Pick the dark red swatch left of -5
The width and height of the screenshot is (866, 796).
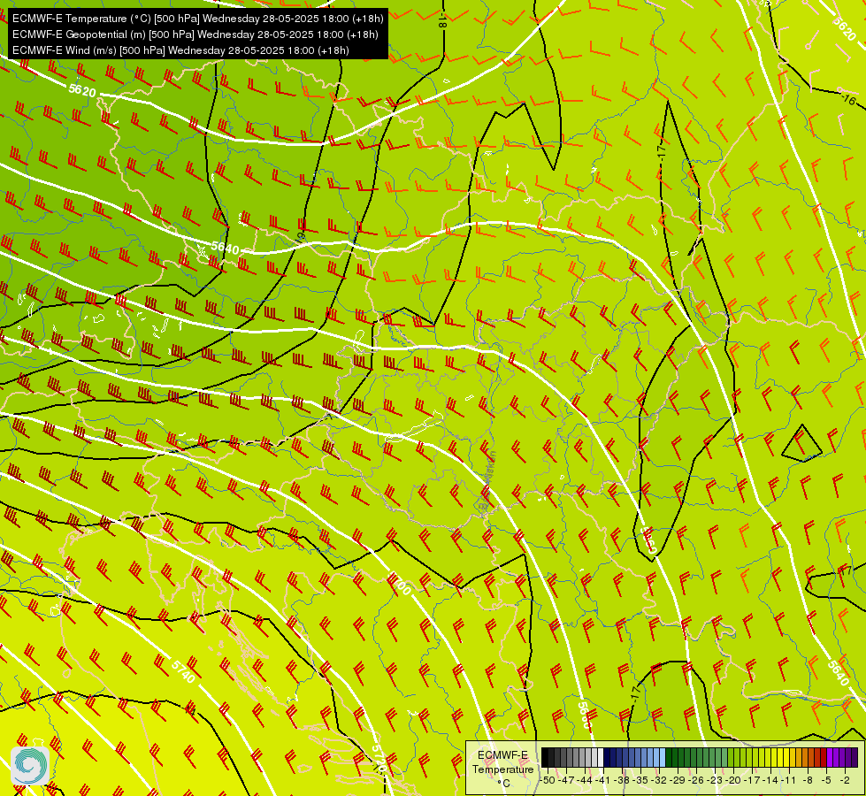pyautogui.click(x=824, y=757)
